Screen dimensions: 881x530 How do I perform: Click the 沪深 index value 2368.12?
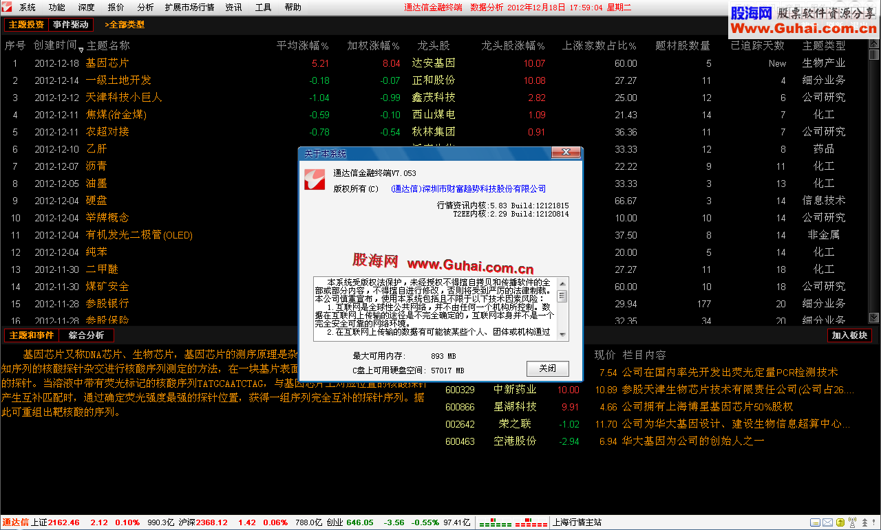[211, 523]
